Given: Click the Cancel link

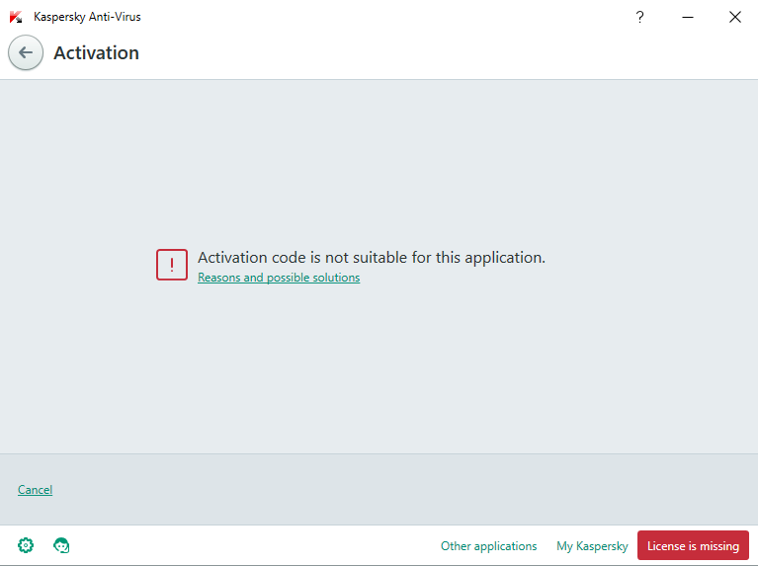Looking at the screenshot, I should [x=35, y=490].
